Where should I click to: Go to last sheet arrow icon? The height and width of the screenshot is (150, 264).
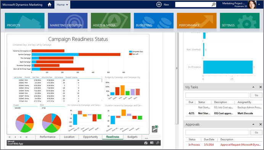click(x=26, y=137)
